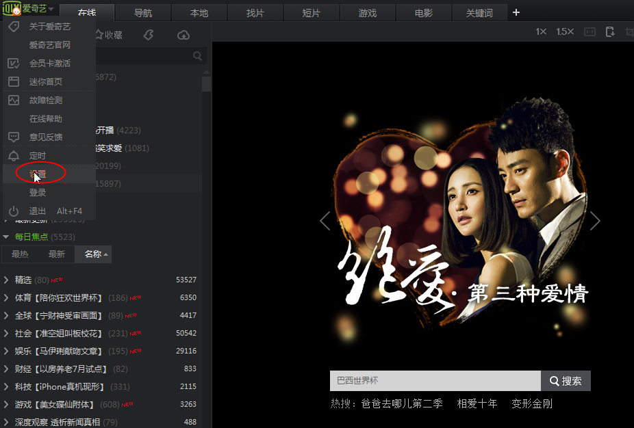Expand 娱乐【马伊琍献吻文章】 category
The width and height of the screenshot is (634, 428).
6,351
